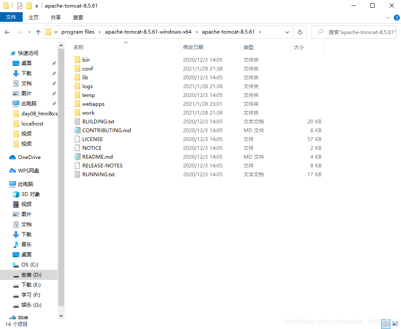Screen dimensions: 401x329
Task: Select webapps modified date 2021/1/28 23:01
Action: (x=202, y=104)
